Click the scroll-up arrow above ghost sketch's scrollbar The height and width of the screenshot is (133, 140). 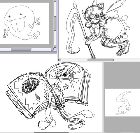point(55,1)
